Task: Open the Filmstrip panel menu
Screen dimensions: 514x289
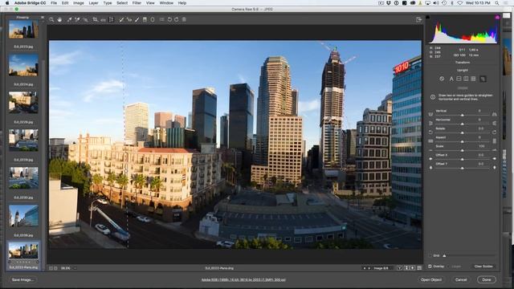Action: point(43,18)
